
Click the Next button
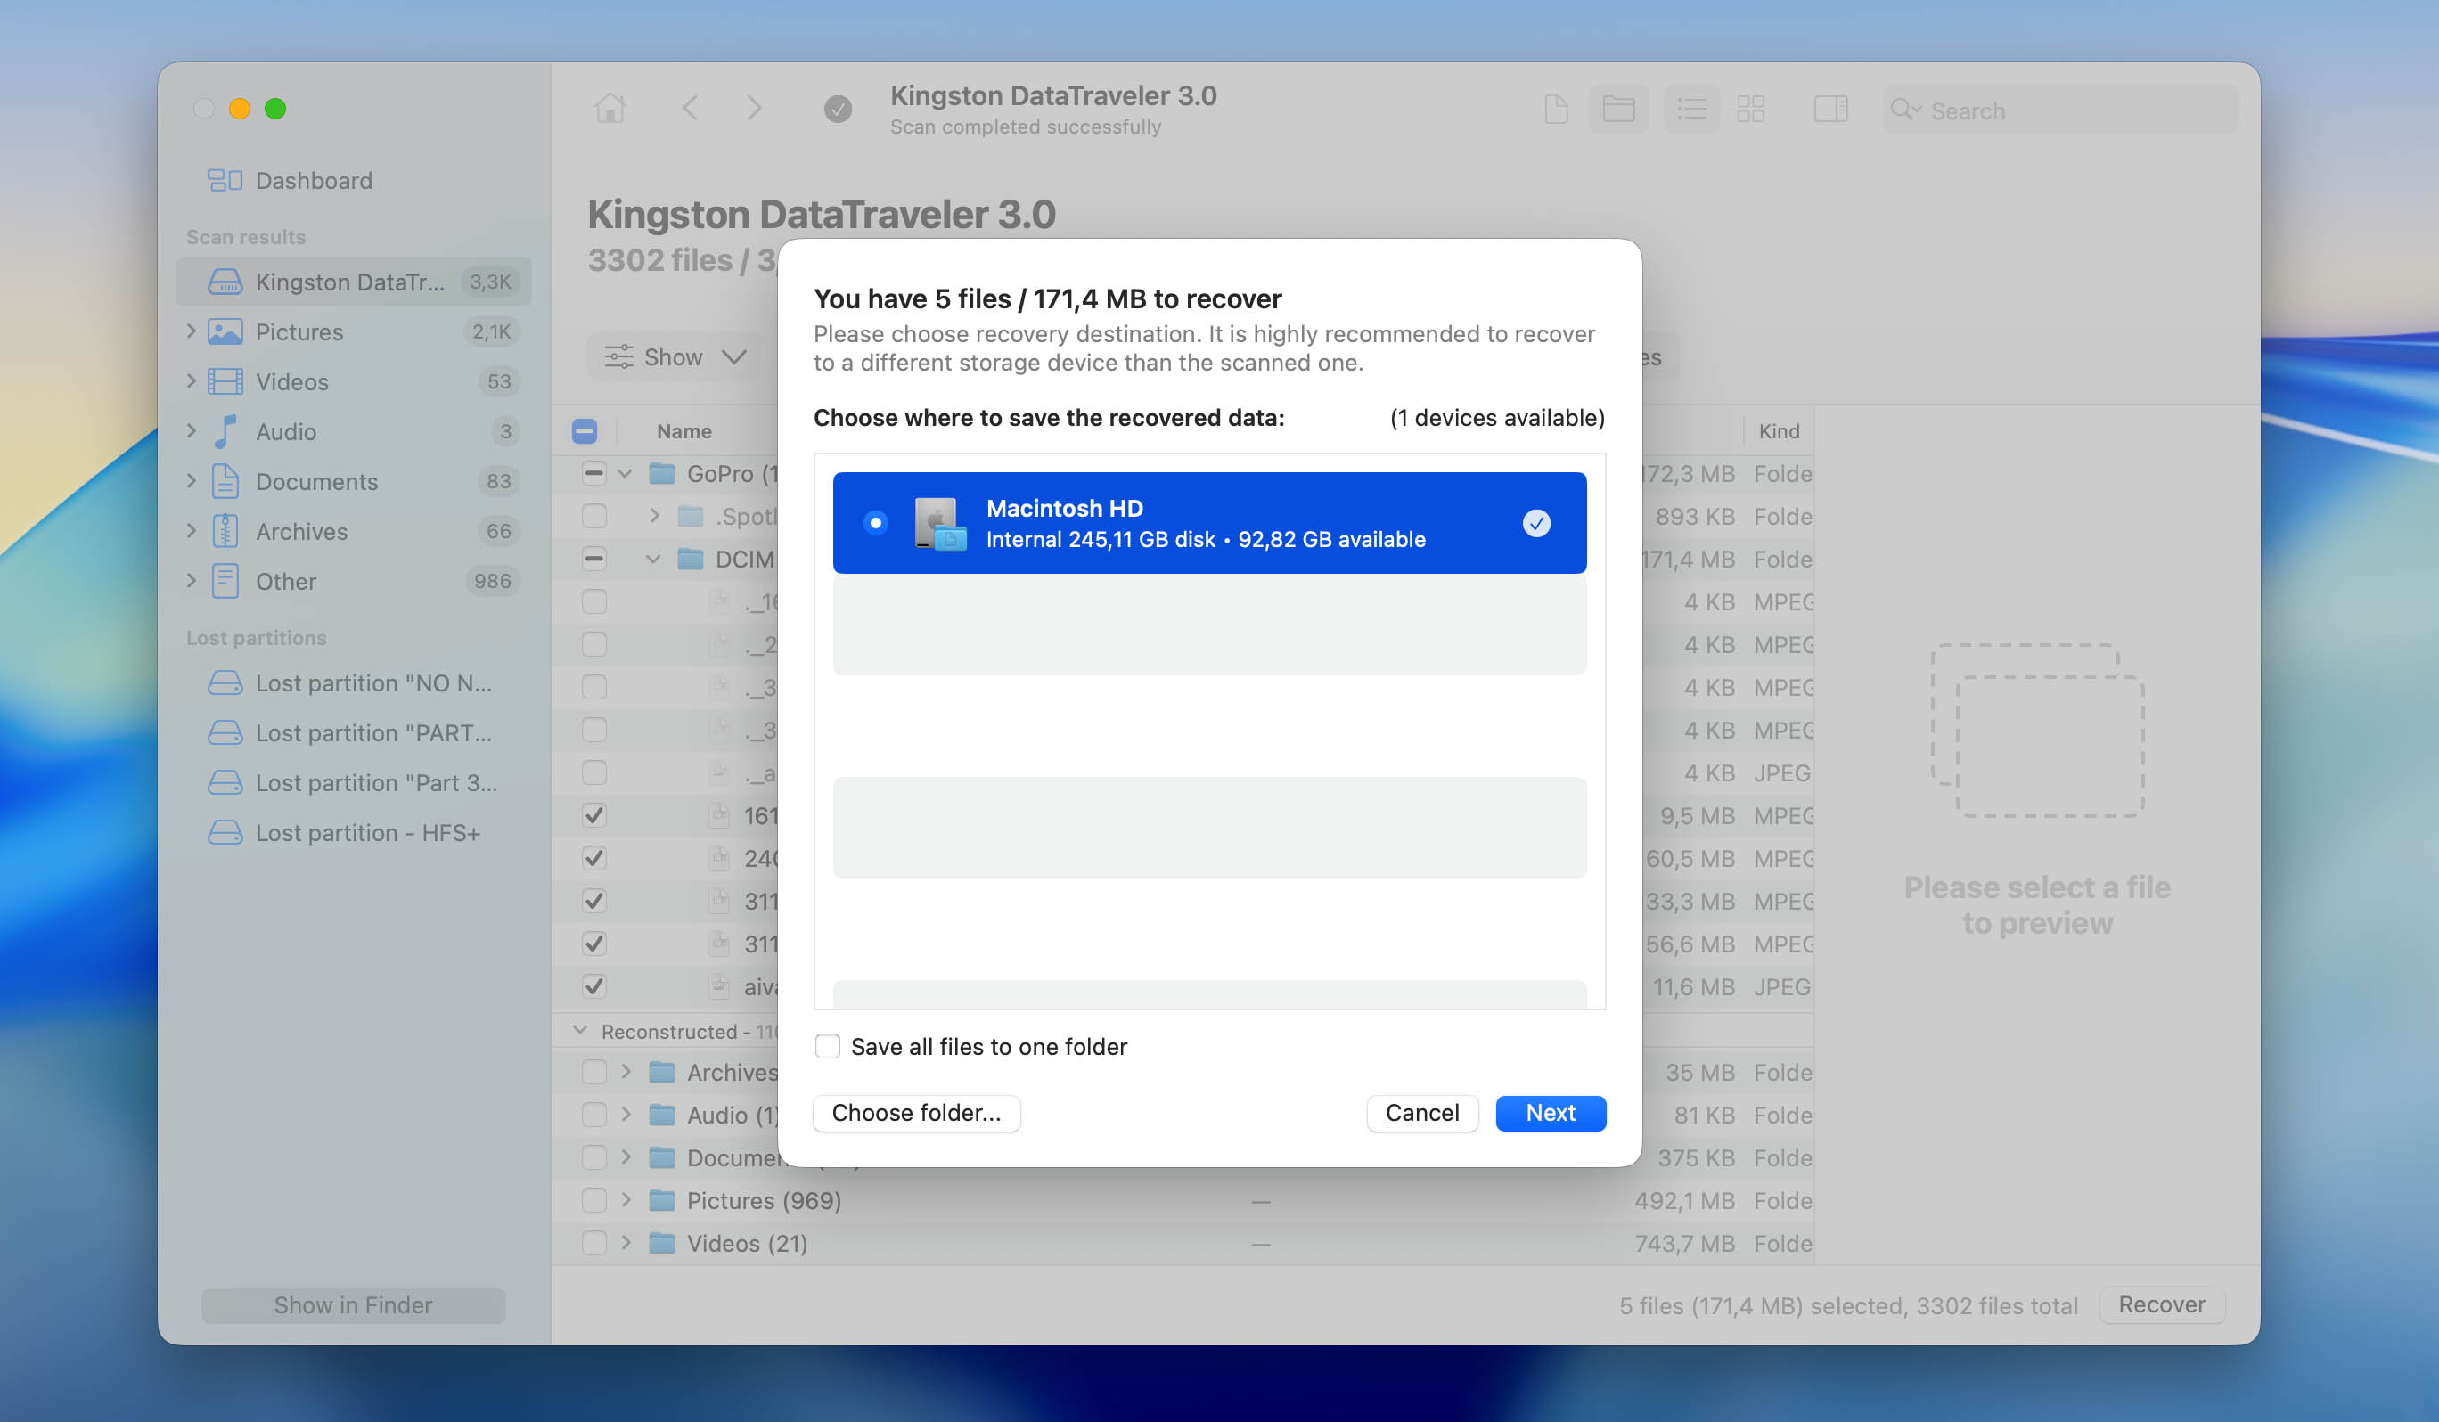pos(1550,1113)
